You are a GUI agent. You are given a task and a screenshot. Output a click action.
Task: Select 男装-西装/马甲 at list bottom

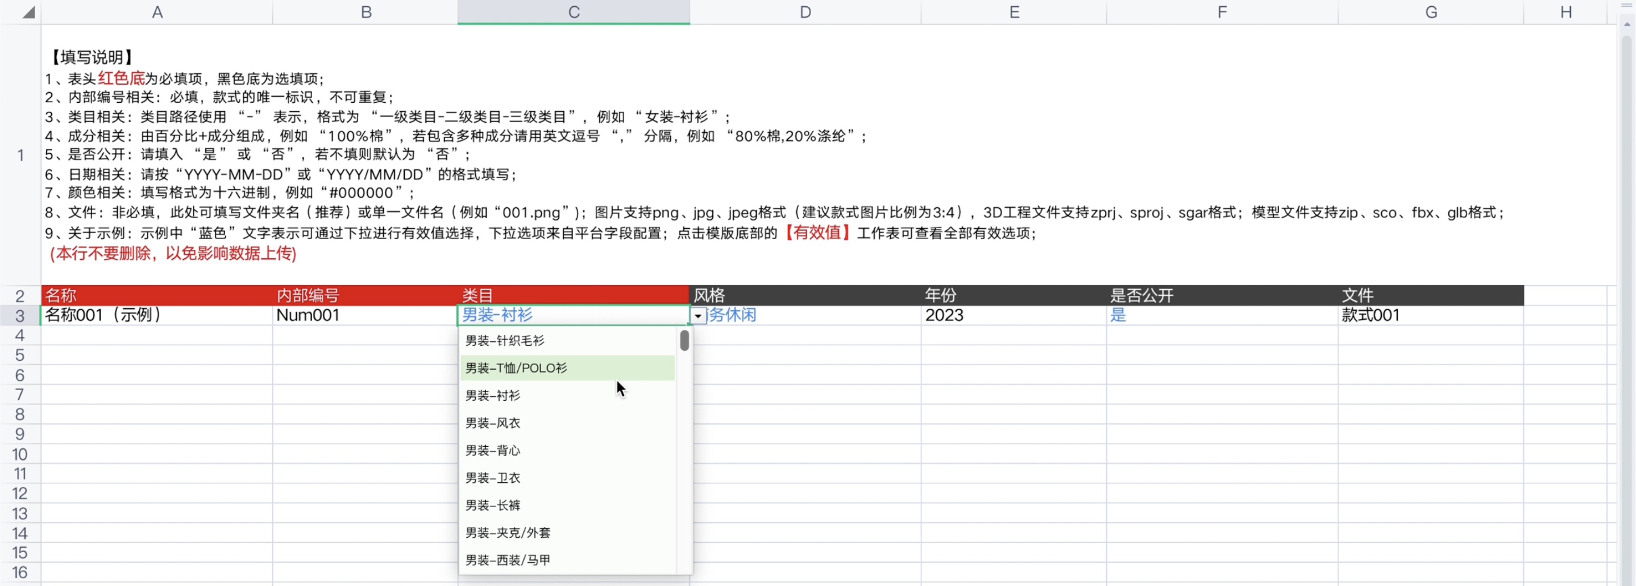point(508,560)
